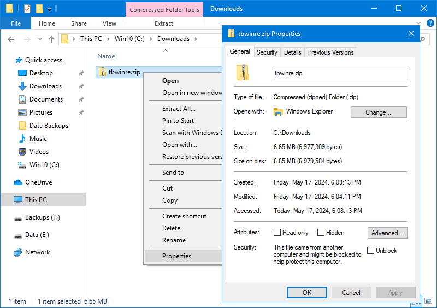Viewport: 437px width, 308px height.
Task: Open the Customize Quick Access Toolbar dropdown
Action: (49, 9)
